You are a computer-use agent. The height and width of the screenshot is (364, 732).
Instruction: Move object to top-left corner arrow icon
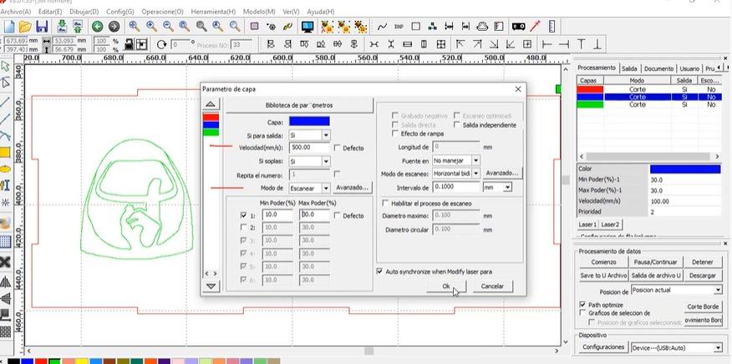[x=460, y=44]
